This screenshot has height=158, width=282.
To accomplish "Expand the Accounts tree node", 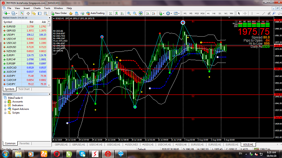I will [x=5, y=102].
